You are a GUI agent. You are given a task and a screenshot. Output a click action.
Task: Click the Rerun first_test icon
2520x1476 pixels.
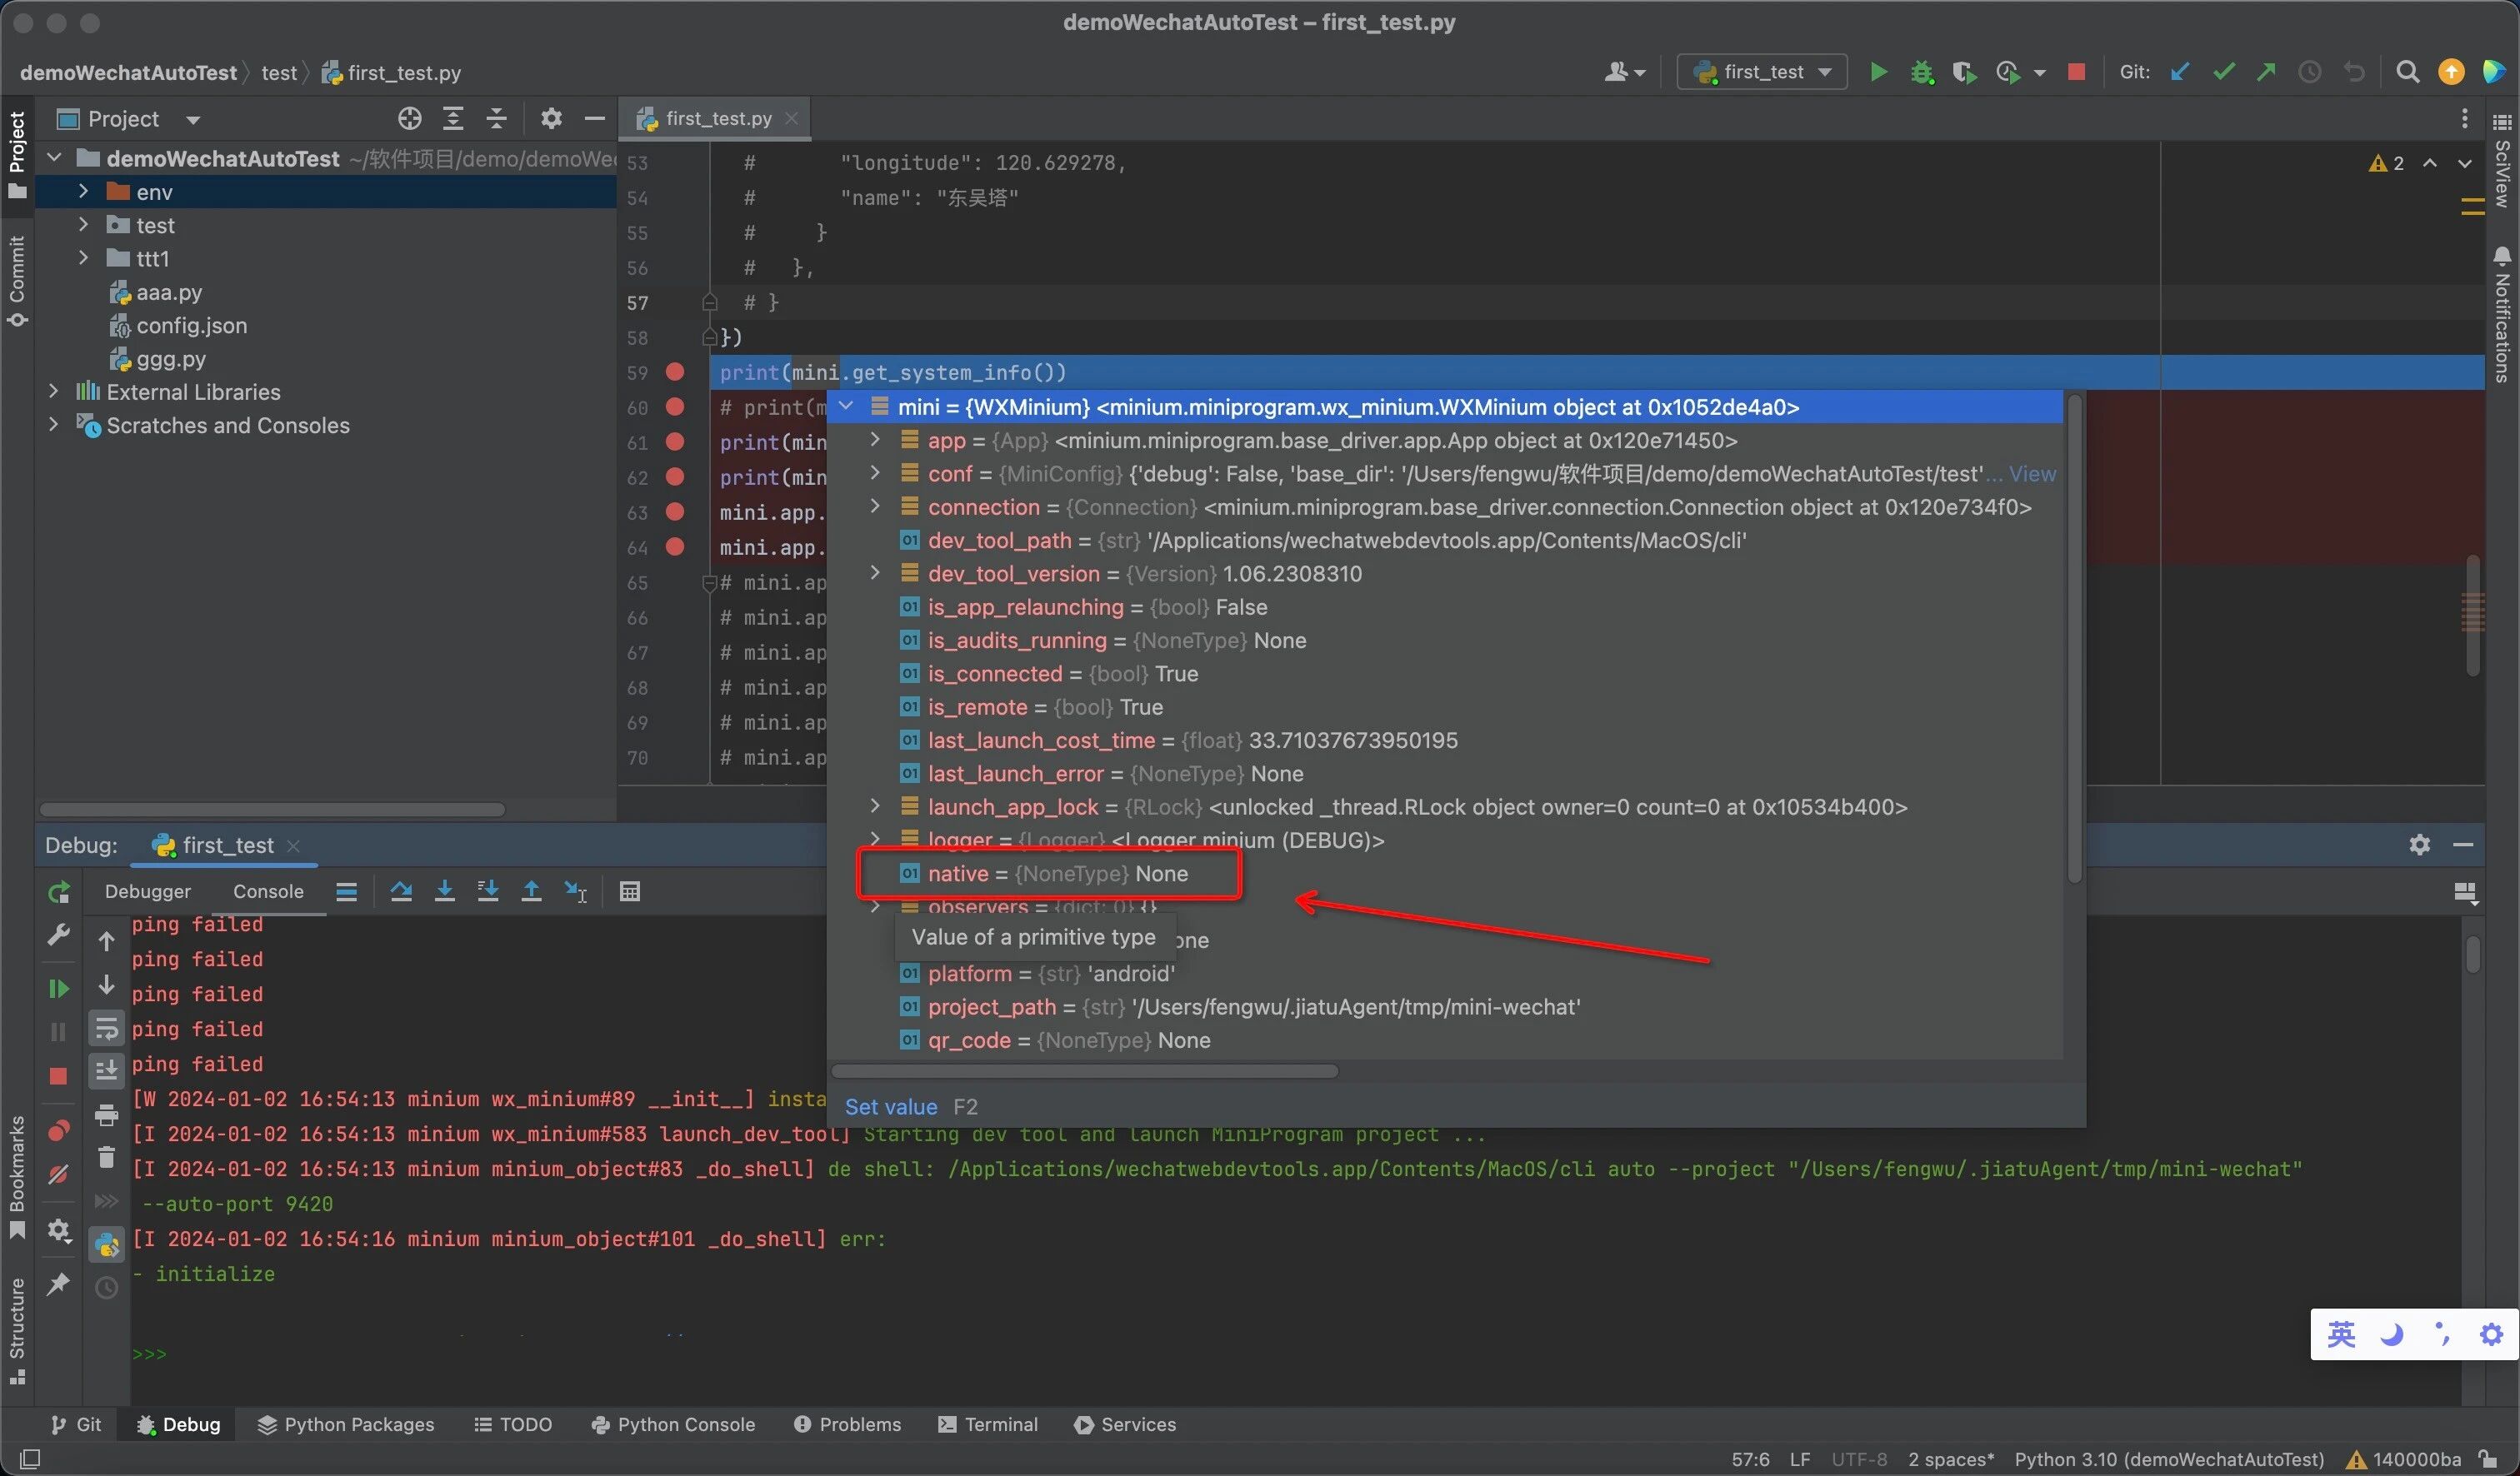coord(59,891)
